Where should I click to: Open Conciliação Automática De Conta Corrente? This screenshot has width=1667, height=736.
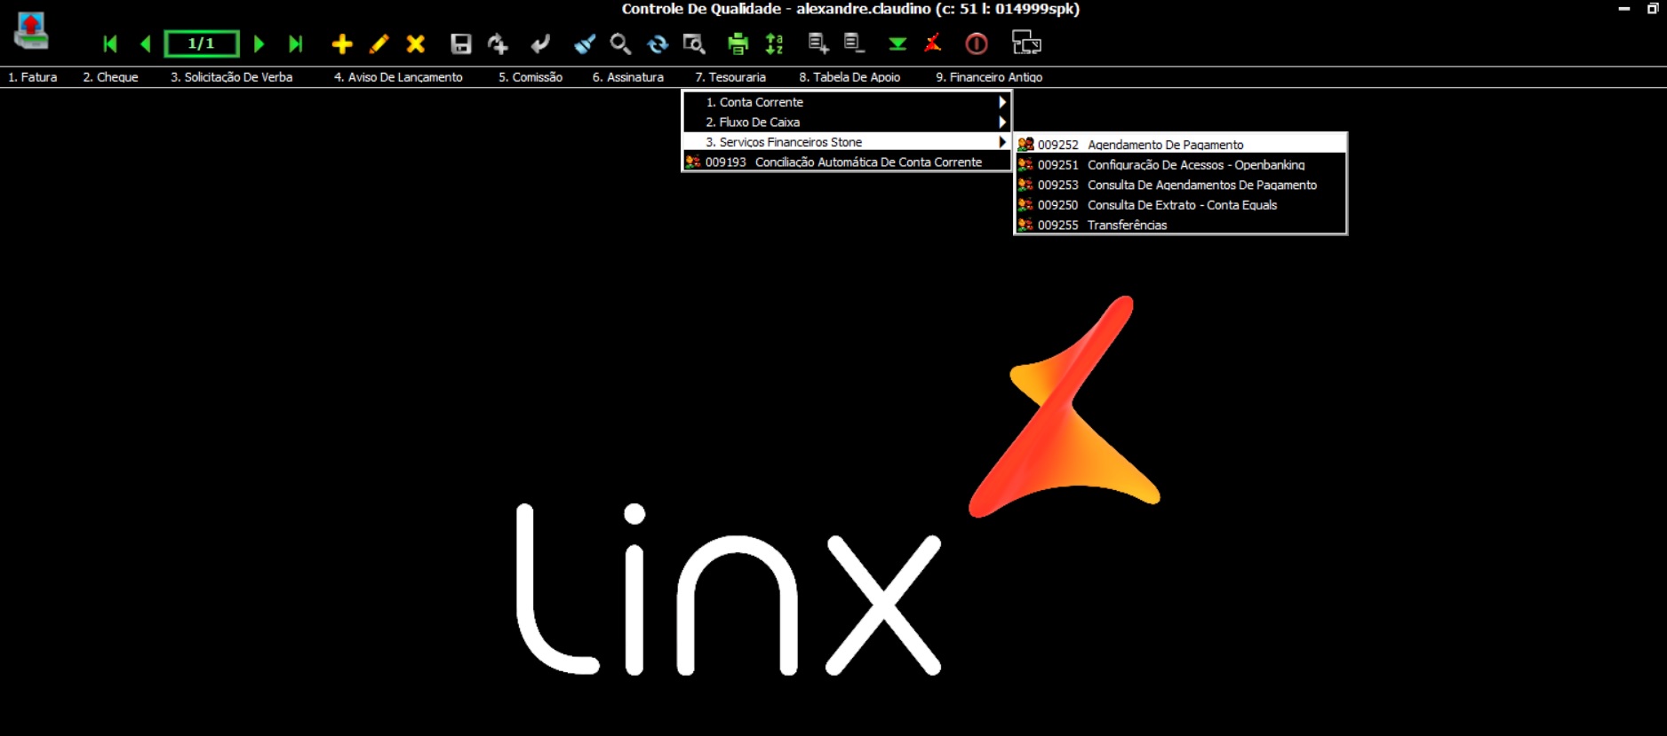click(x=847, y=162)
